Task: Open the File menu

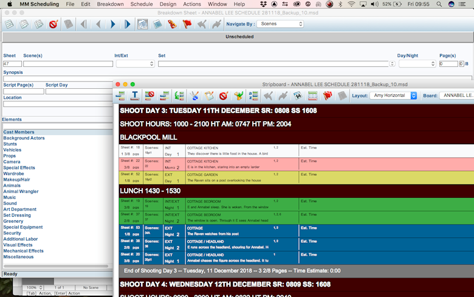Action: (x=70, y=4)
